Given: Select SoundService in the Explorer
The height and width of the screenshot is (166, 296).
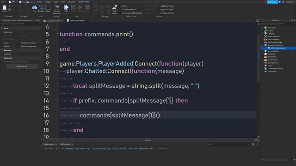Looking at the screenshot, I should click(273, 63).
